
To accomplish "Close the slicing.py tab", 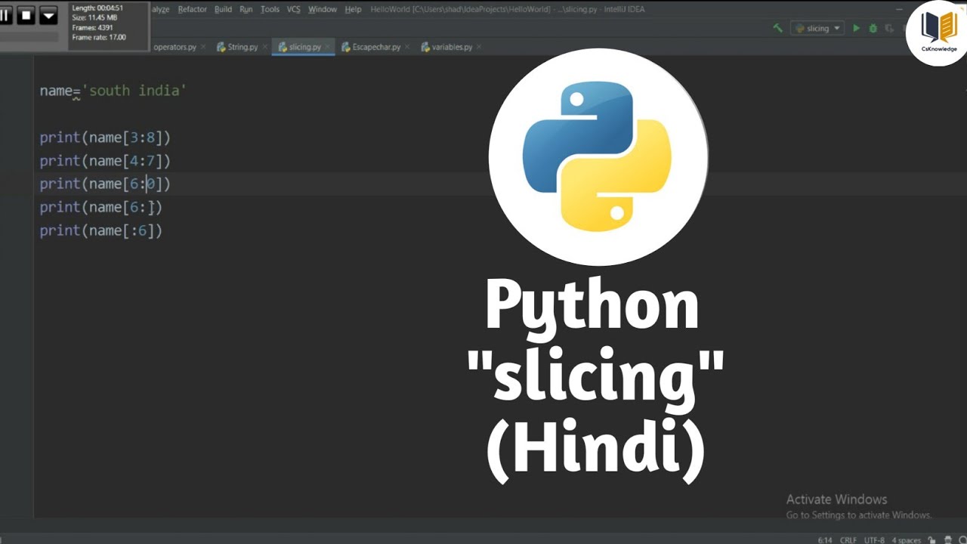I will 328,47.
